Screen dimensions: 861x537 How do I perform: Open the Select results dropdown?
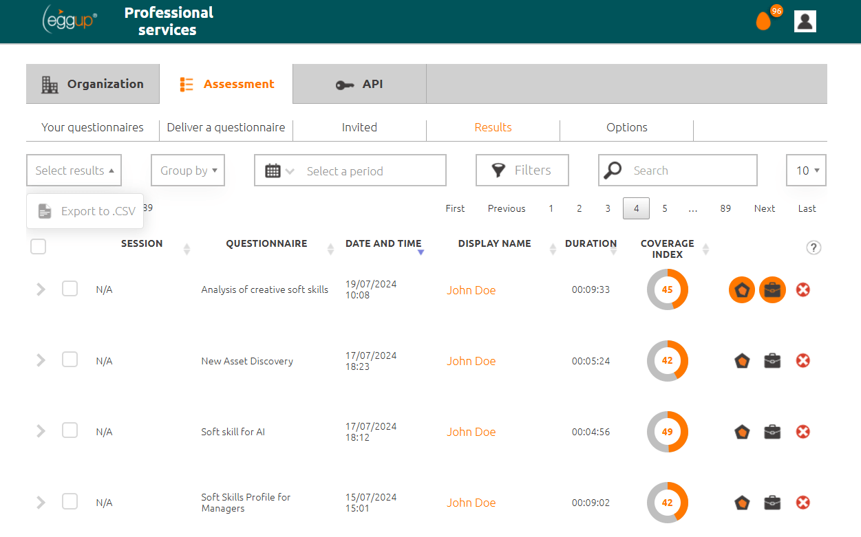click(x=74, y=171)
